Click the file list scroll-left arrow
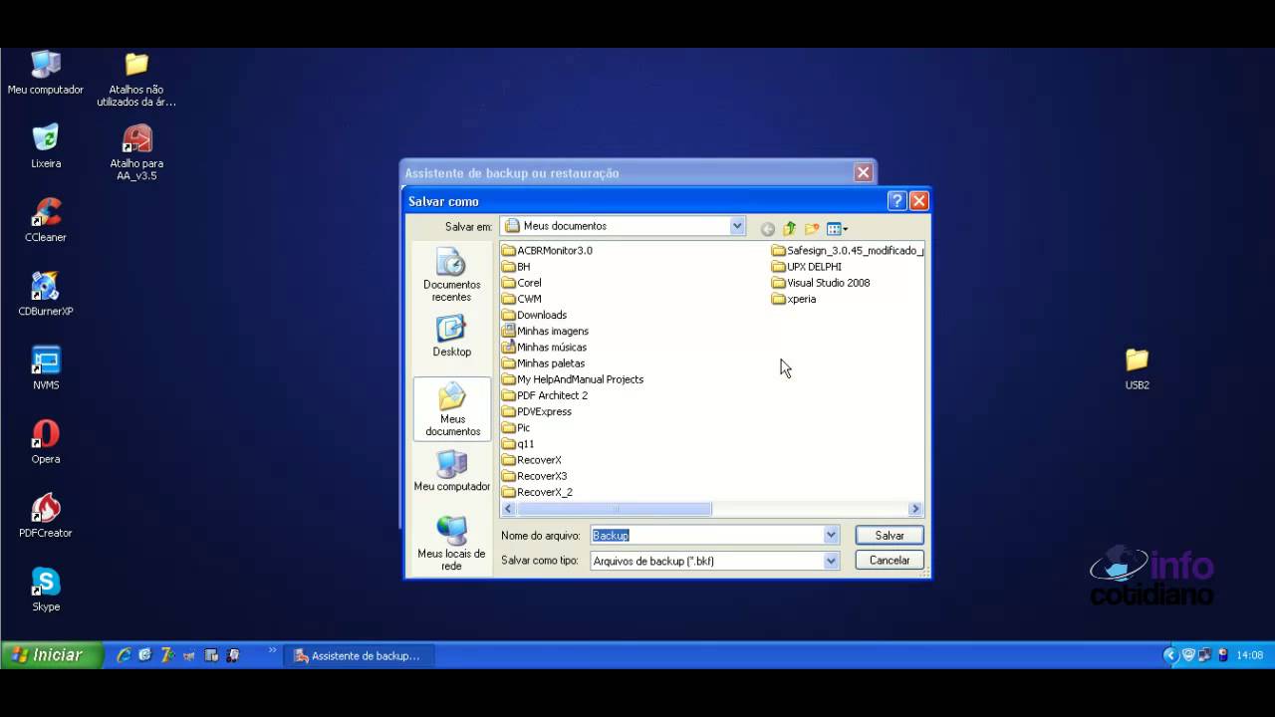Image resolution: width=1275 pixels, height=717 pixels. 508,509
